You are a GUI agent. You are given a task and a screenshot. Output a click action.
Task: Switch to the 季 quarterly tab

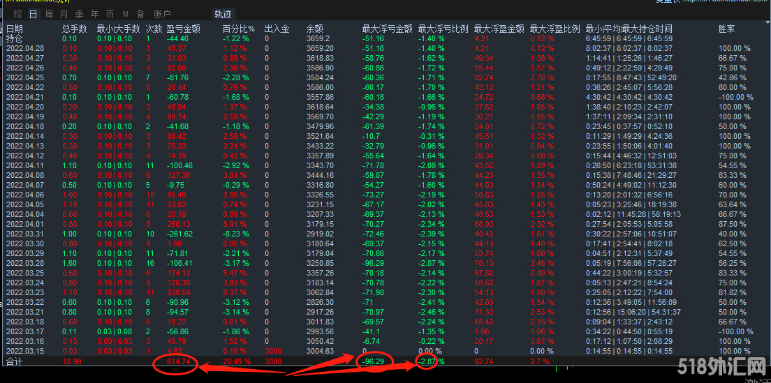tap(79, 14)
